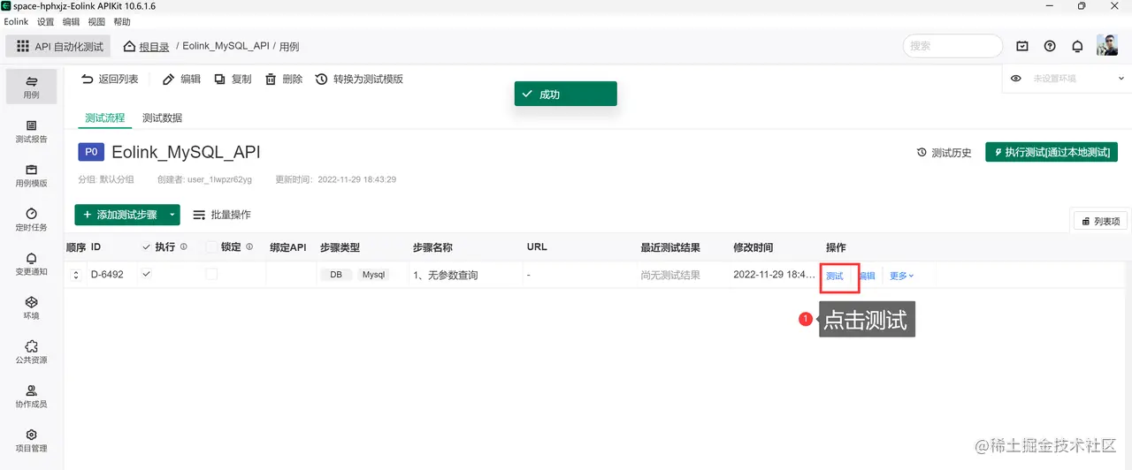Toggle the 执行 header checkbox
The height and width of the screenshot is (470, 1132).
147,247
